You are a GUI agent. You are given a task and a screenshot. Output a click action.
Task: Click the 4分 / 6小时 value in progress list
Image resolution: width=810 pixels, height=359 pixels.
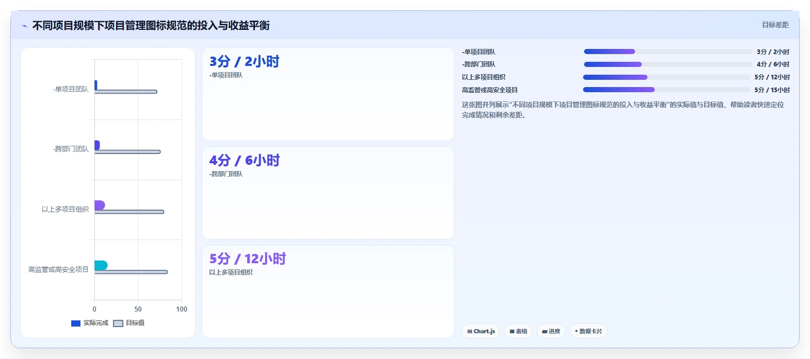tap(773, 64)
